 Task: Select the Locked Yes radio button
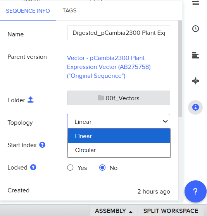[70, 168]
